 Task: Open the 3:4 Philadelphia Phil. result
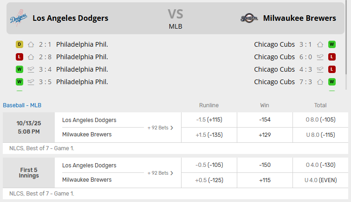pyautogui.click(x=82, y=69)
